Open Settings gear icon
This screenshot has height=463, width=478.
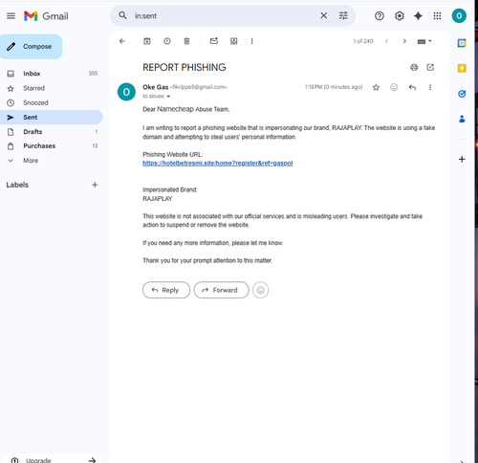pyautogui.click(x=399, y=15)
